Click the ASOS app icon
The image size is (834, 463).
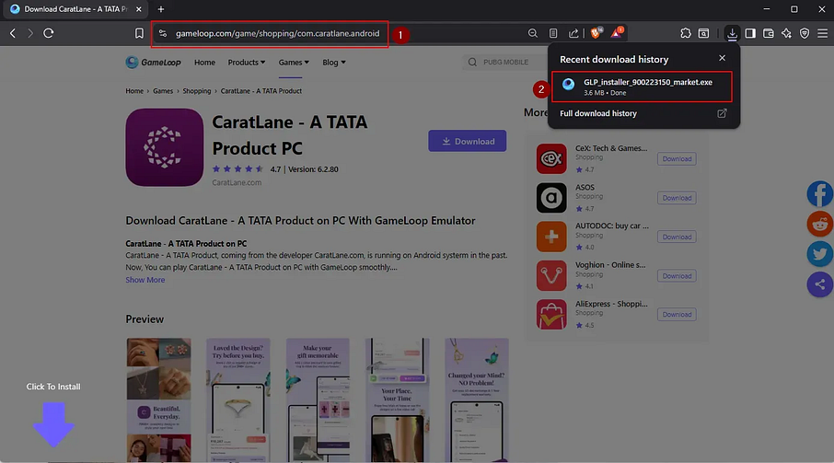[551, 198]
